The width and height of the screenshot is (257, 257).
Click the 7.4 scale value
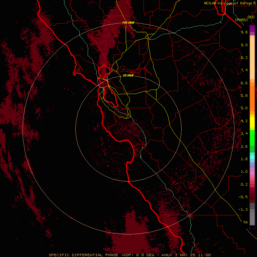click(x=244, y=70)
